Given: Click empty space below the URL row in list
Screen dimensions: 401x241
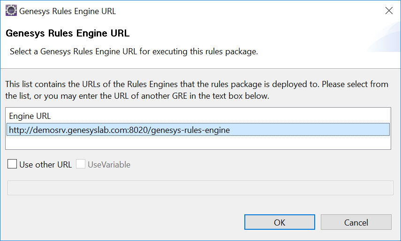Looking at the screenshot, I should pos(199,143).
